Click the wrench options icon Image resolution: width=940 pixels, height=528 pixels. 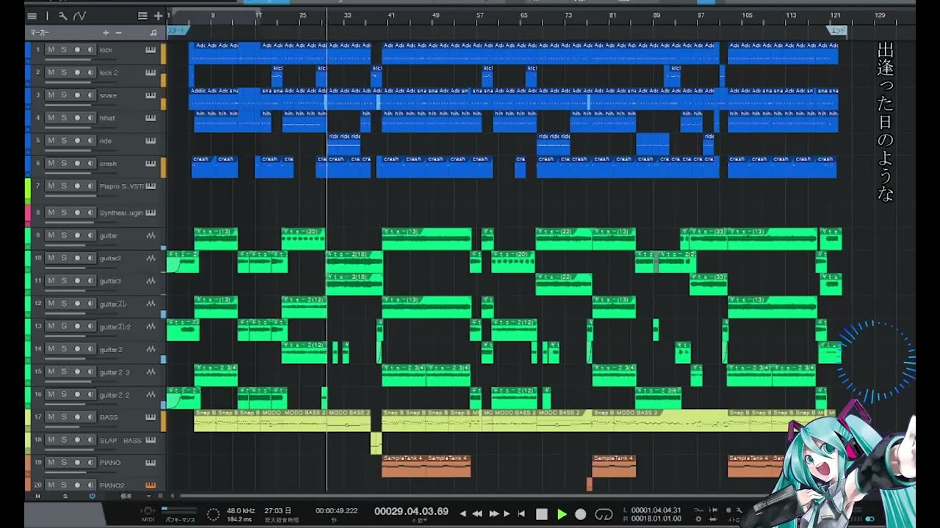point(63,15)
